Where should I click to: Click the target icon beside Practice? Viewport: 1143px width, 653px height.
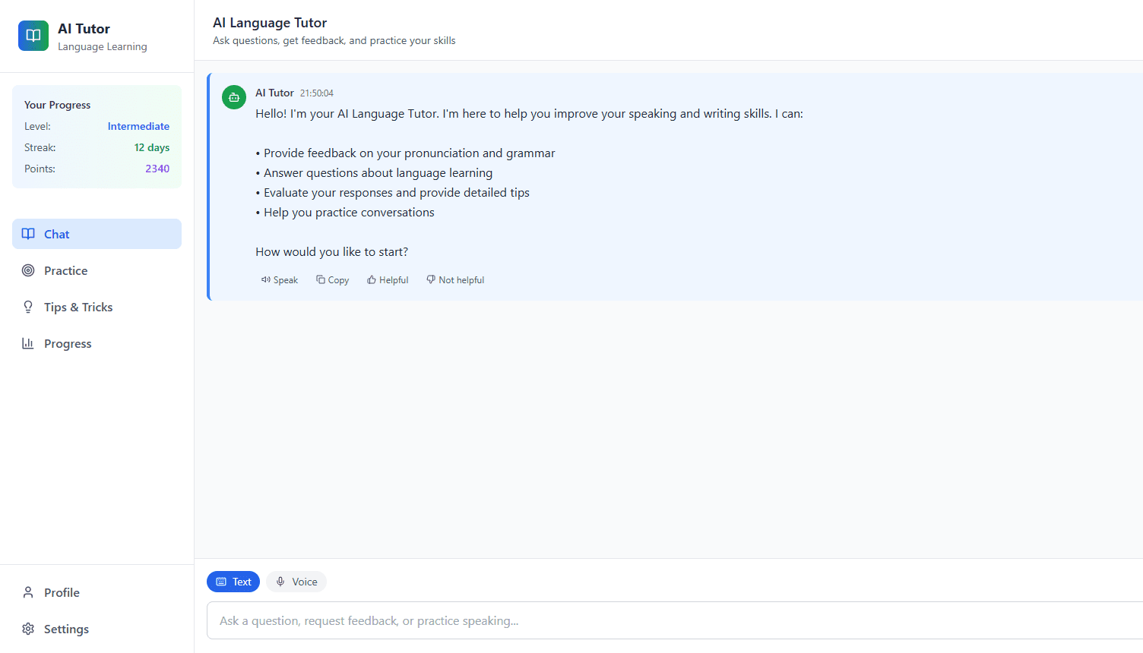tap(28, 271)
